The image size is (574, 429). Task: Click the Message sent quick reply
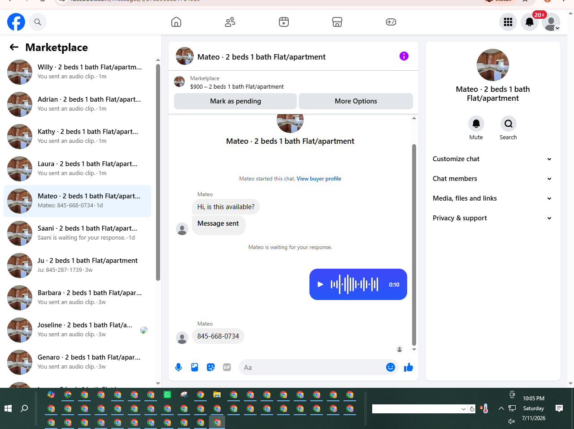coord(218,225)
